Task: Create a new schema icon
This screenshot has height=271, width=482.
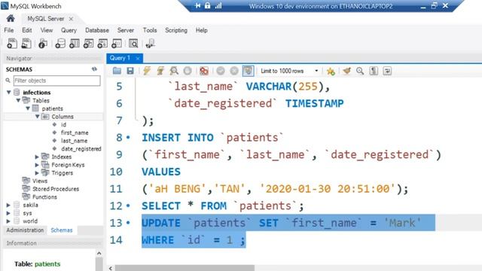Action: [x=60, y=44]
